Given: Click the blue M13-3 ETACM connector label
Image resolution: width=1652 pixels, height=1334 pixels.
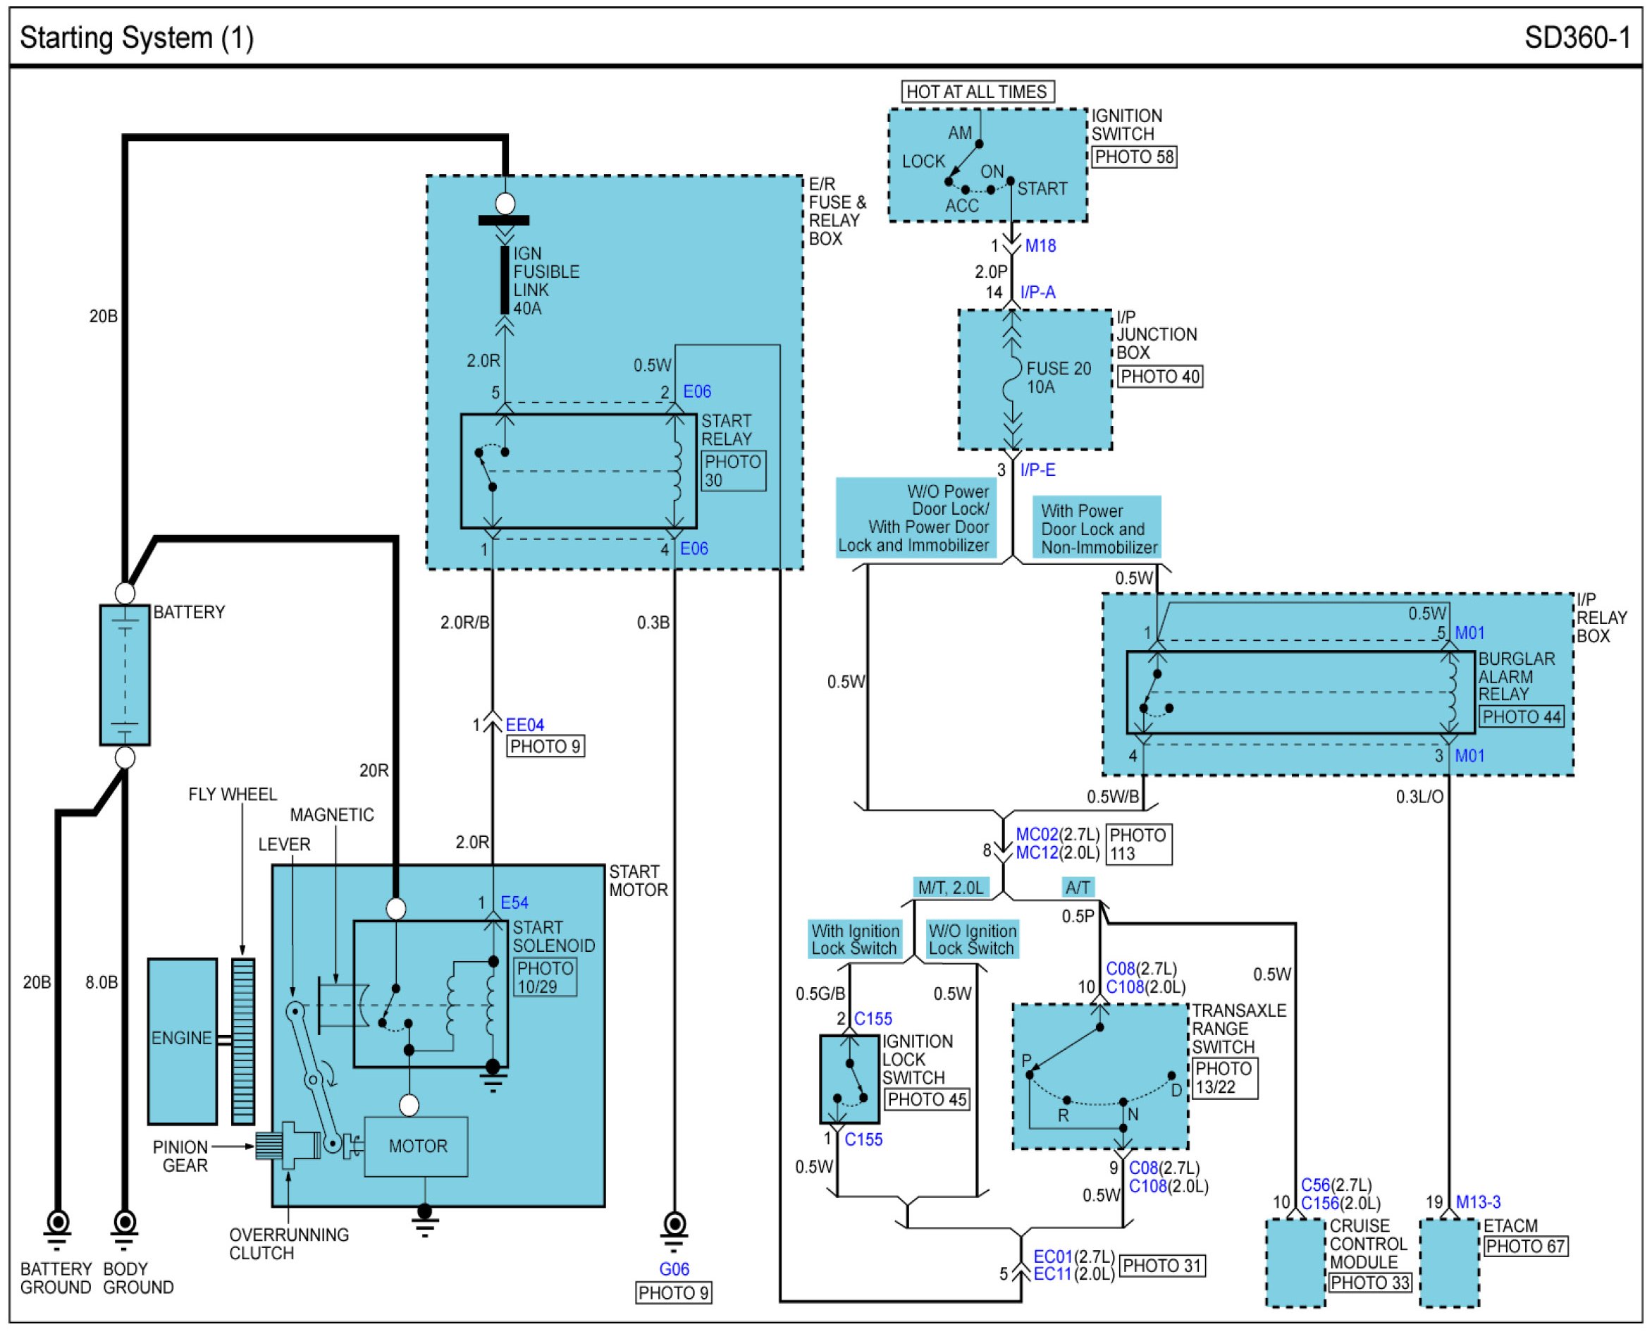Looking at the screenshot, I should click(1478, 1203).
